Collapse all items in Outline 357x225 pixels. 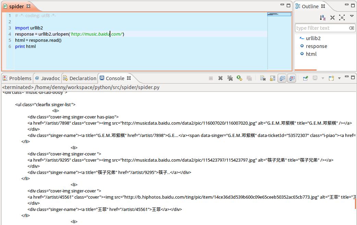pos(332,17)
